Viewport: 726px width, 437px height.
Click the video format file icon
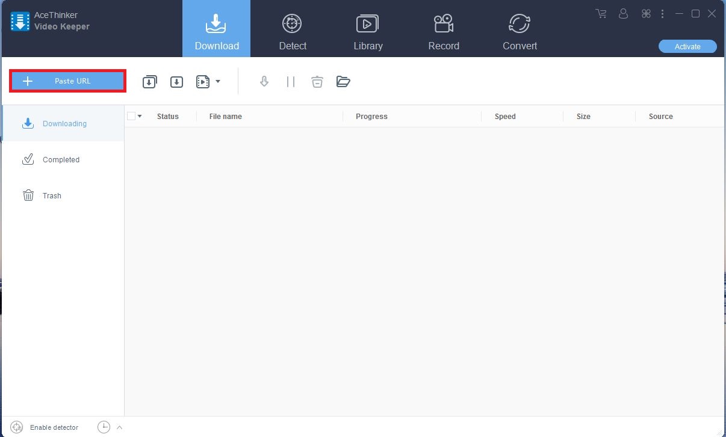point(203,82)
